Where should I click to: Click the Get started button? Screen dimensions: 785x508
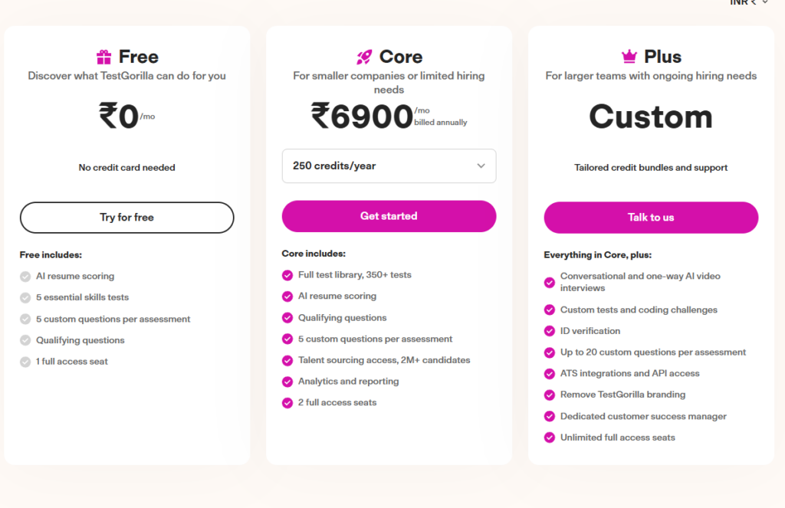point(389,216)
